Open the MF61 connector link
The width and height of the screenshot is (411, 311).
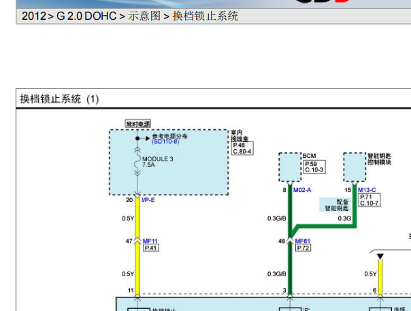[303, 241]
